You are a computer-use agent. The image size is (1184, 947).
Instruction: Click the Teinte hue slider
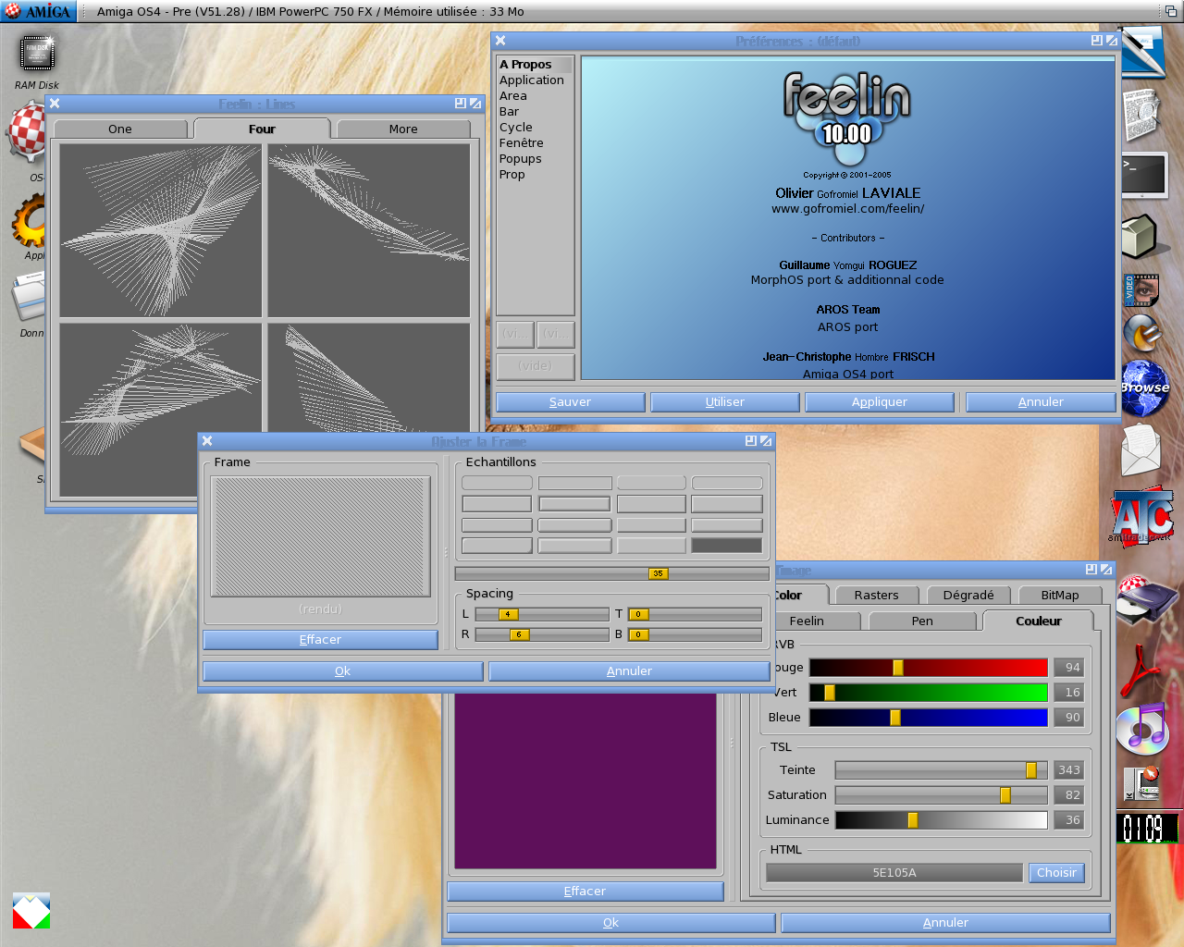click(942, 770)
